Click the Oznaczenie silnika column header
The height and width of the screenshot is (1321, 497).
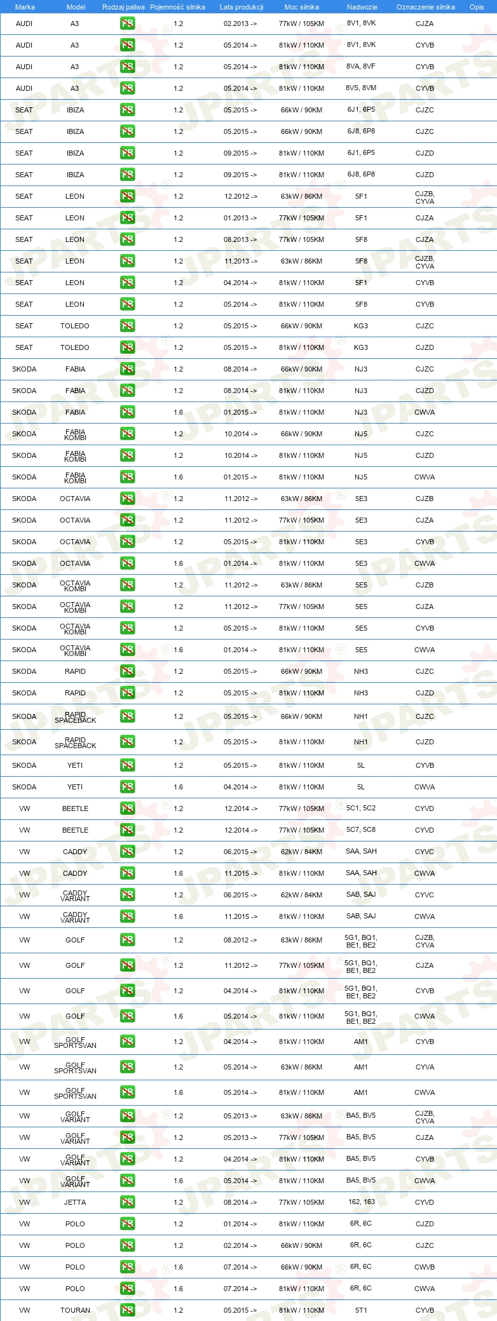(425, 7)
